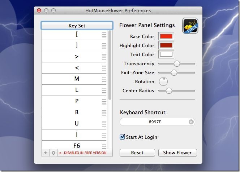
Task: Select the P key row
Action: 74,101
